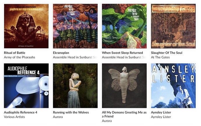This screenshot has height=126, width=201.
Task: Open the Ekranoplan album cover
Action: point(75,26)
